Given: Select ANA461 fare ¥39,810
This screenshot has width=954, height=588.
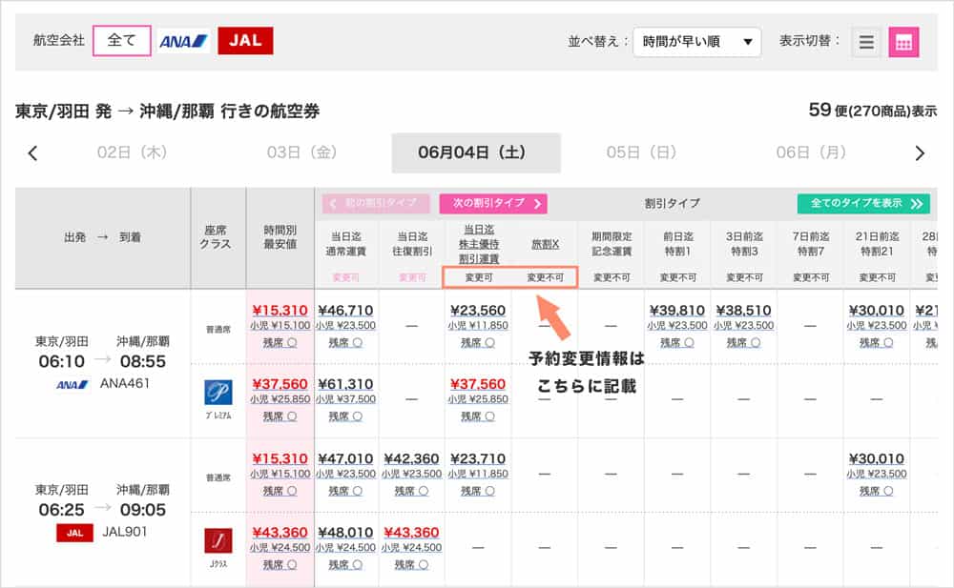Looking at the screenshot, I should point(677,310).
